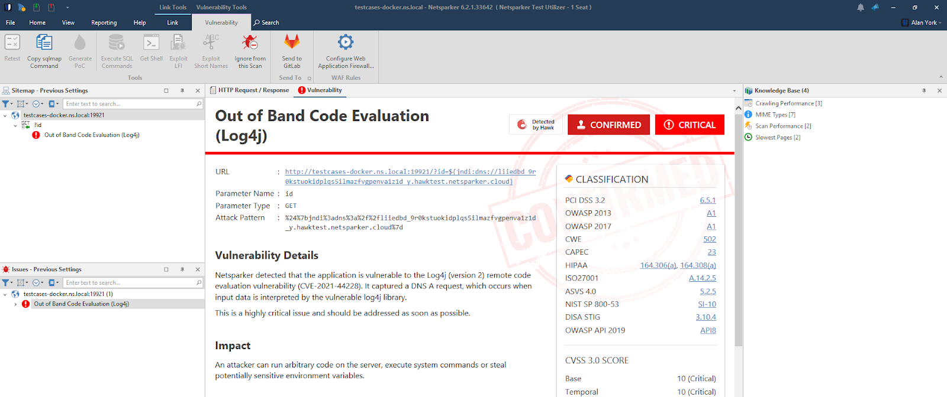Open the CWE 502 link
947x397 pixels.
[x=710, y=239]
